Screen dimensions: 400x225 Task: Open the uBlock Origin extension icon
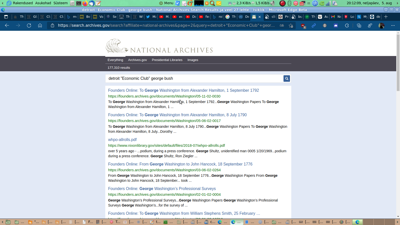303,25
